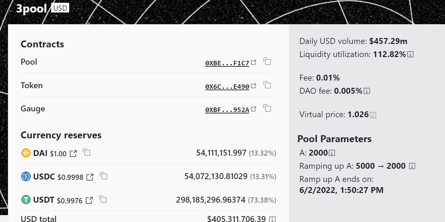Image resolution: width=445 pixels, height=222 pixels.
Task: Click the DAI coin logo
Action: (x=26, y=153)
